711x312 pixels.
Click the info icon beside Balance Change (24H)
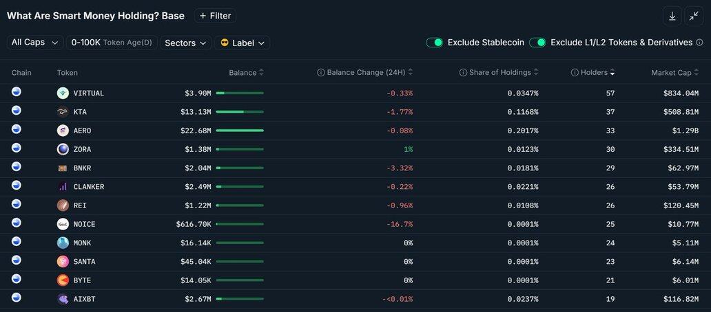click(x=320, y=72)
